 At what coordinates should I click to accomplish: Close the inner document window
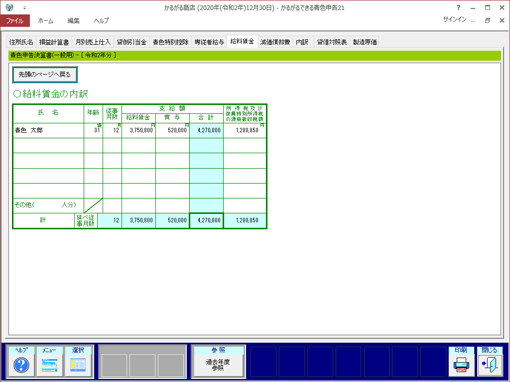click(x=502, y=20)
